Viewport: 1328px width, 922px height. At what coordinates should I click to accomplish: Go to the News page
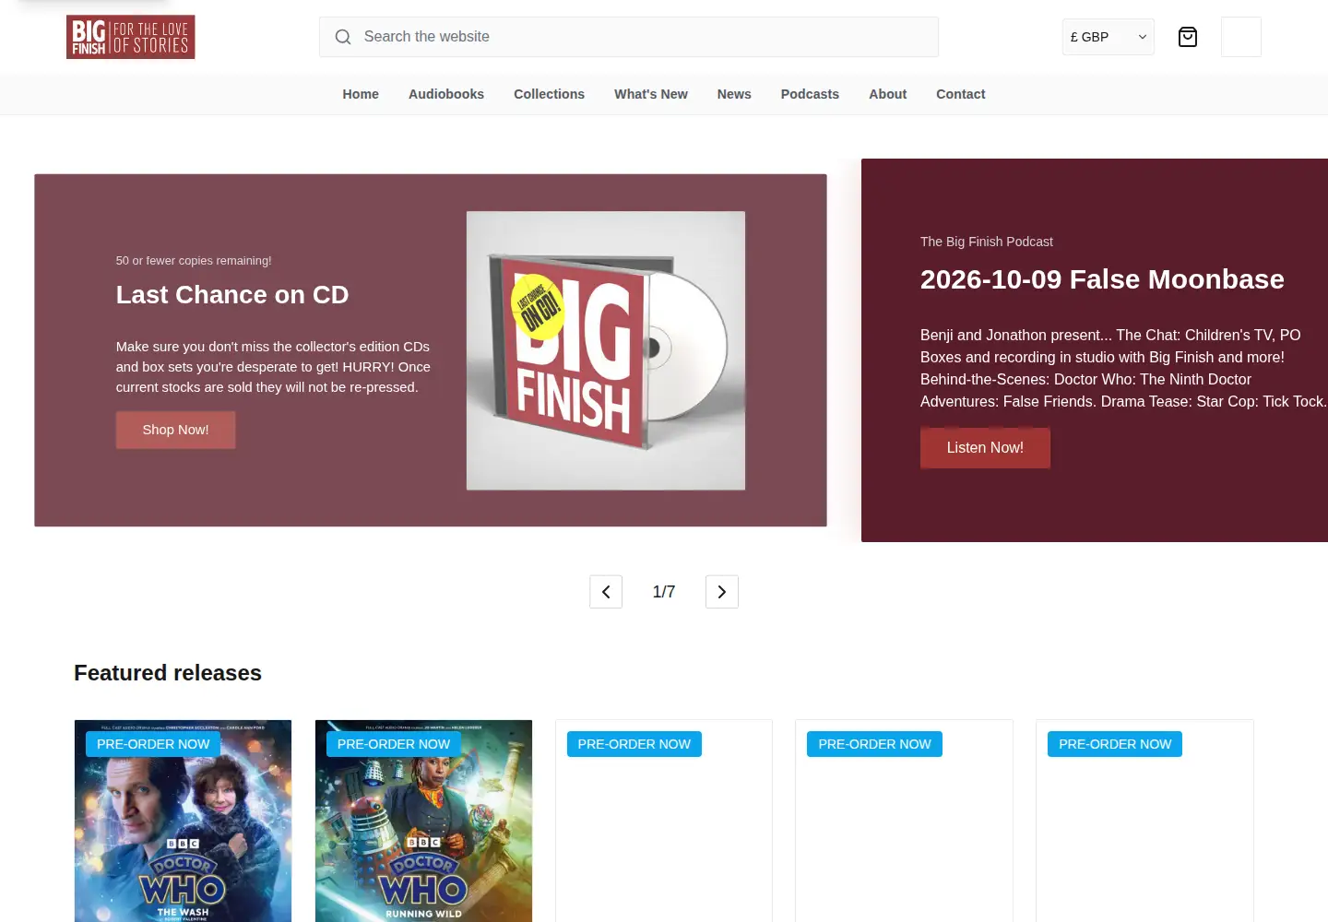coord(734,94)
